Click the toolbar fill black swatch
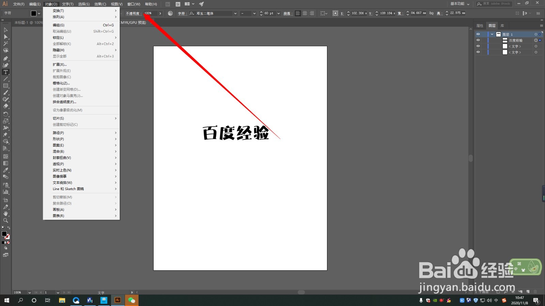Screen dimensions: 545x306 (4, 234)
